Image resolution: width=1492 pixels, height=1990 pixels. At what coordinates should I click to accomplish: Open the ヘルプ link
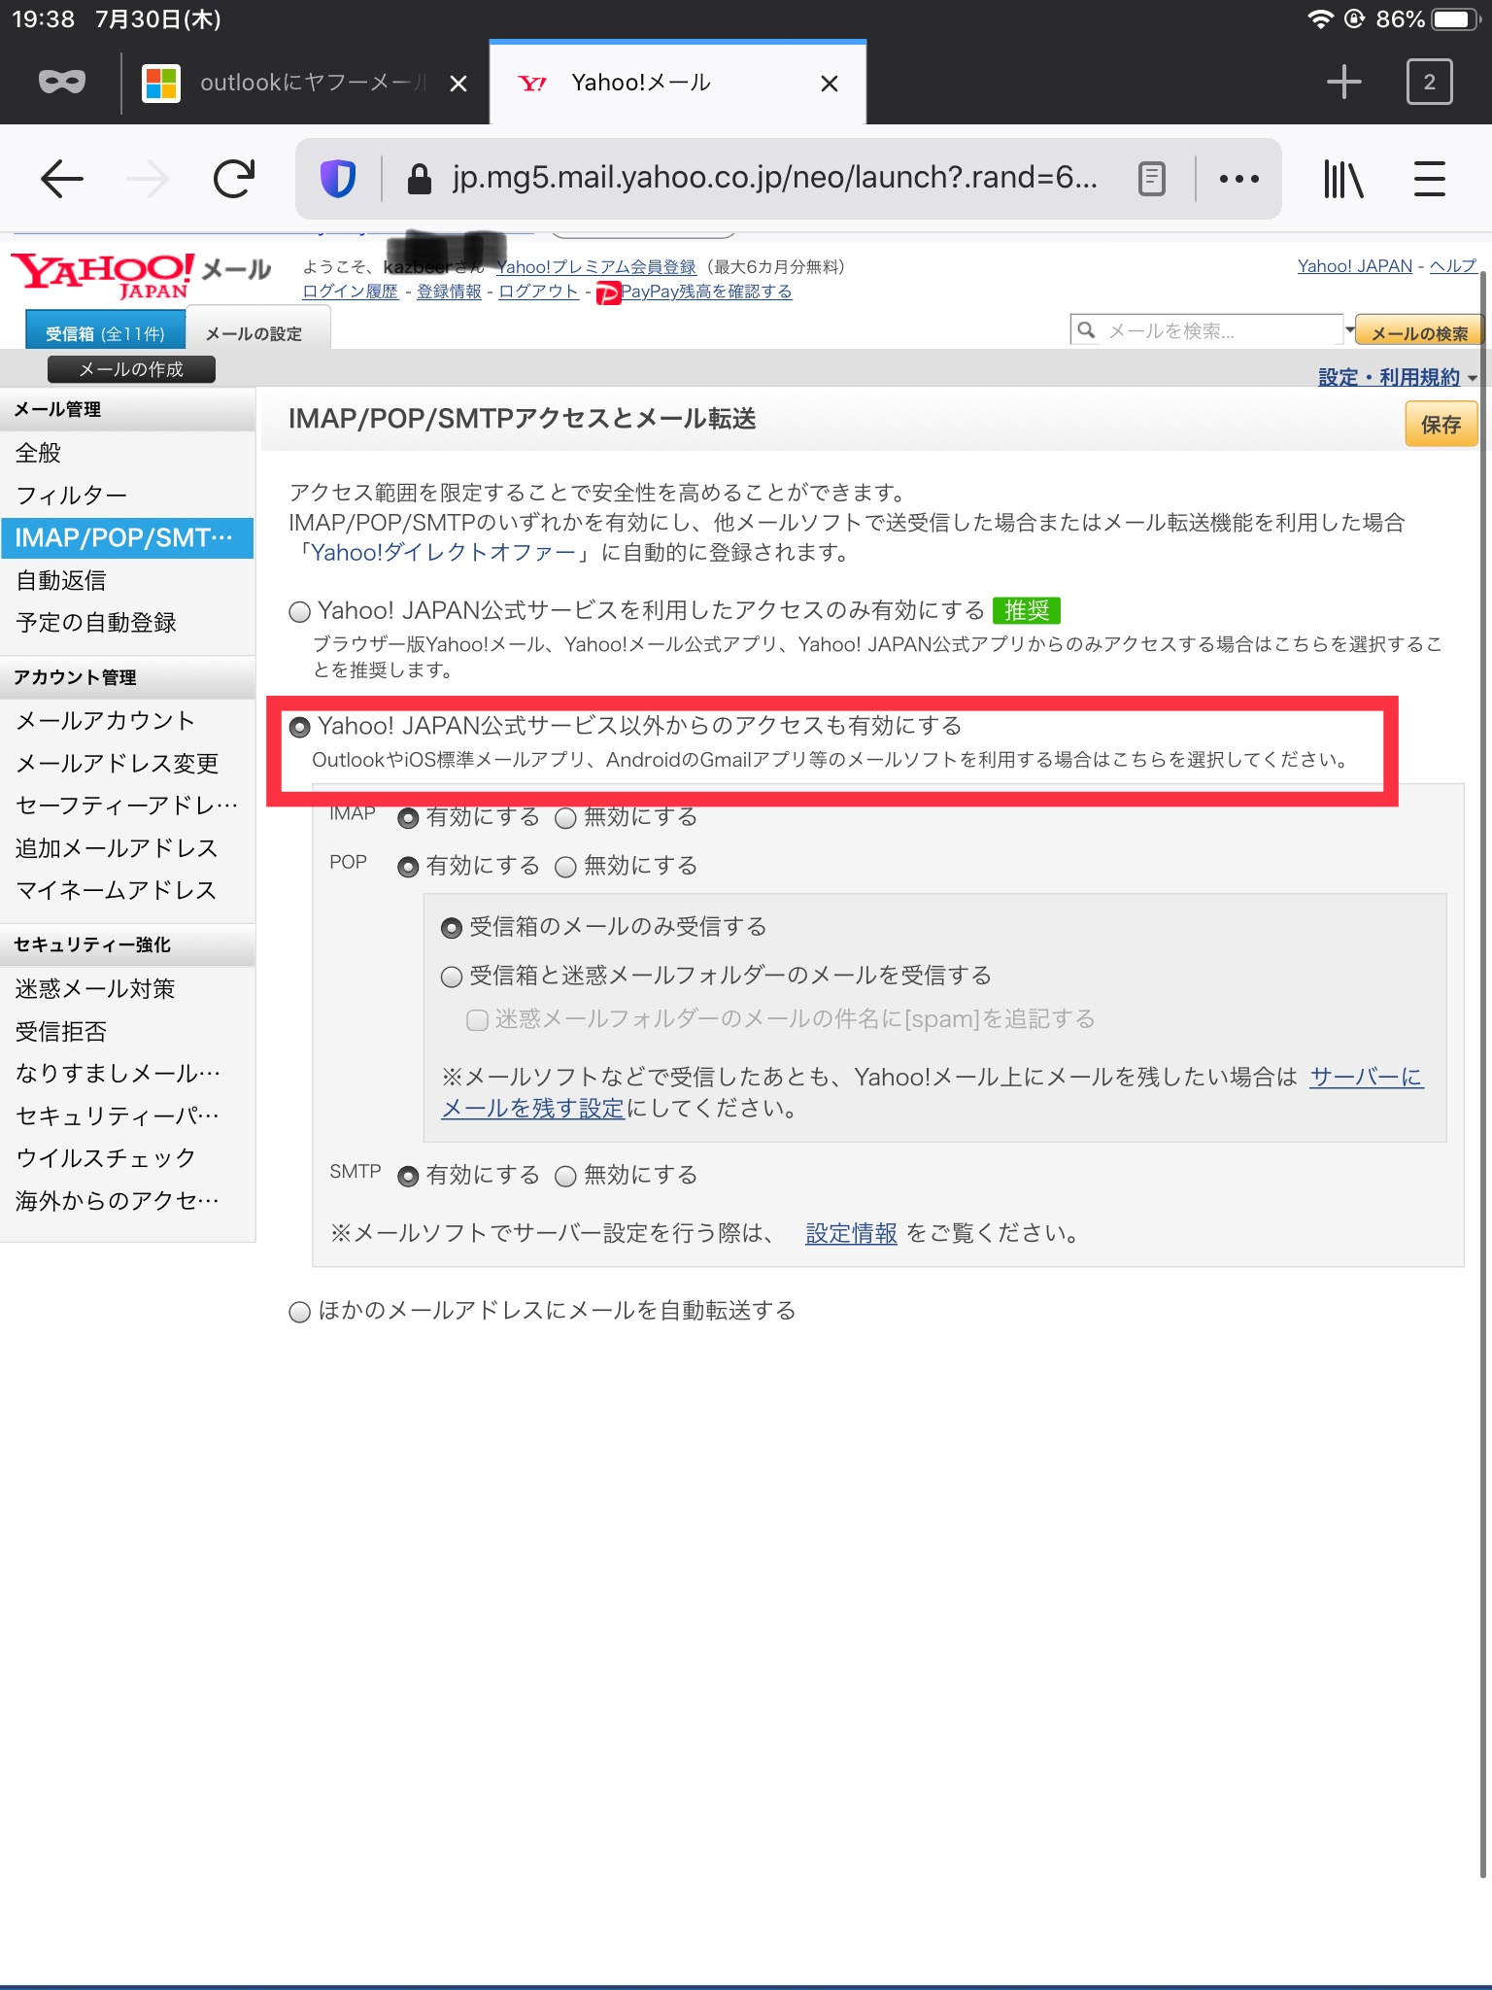[1452, 266]
